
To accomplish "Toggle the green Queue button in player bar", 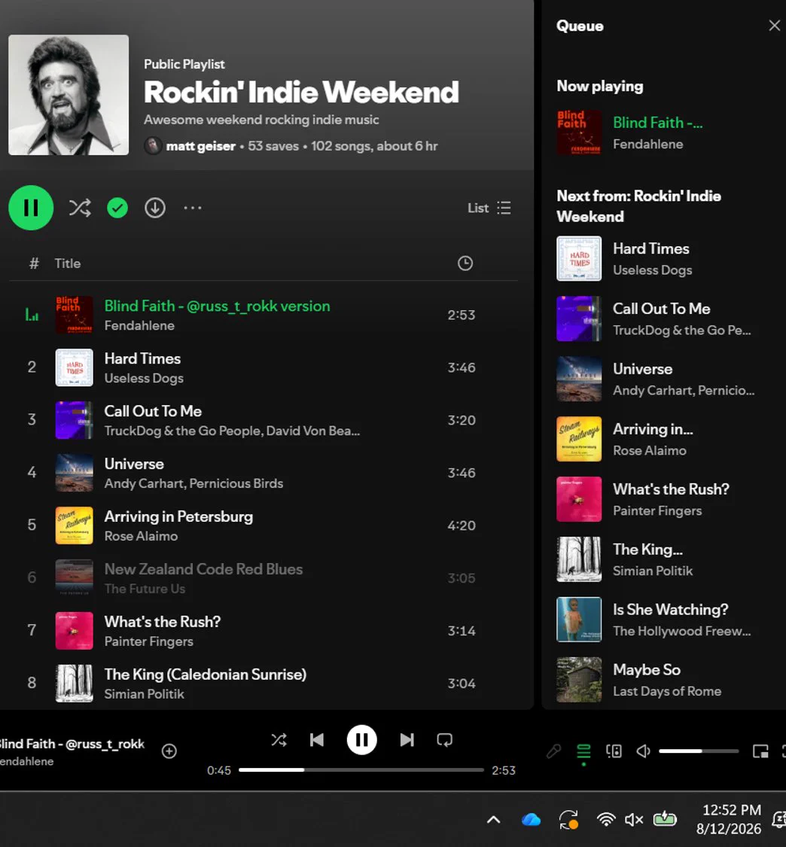I will tap(583, 751).
